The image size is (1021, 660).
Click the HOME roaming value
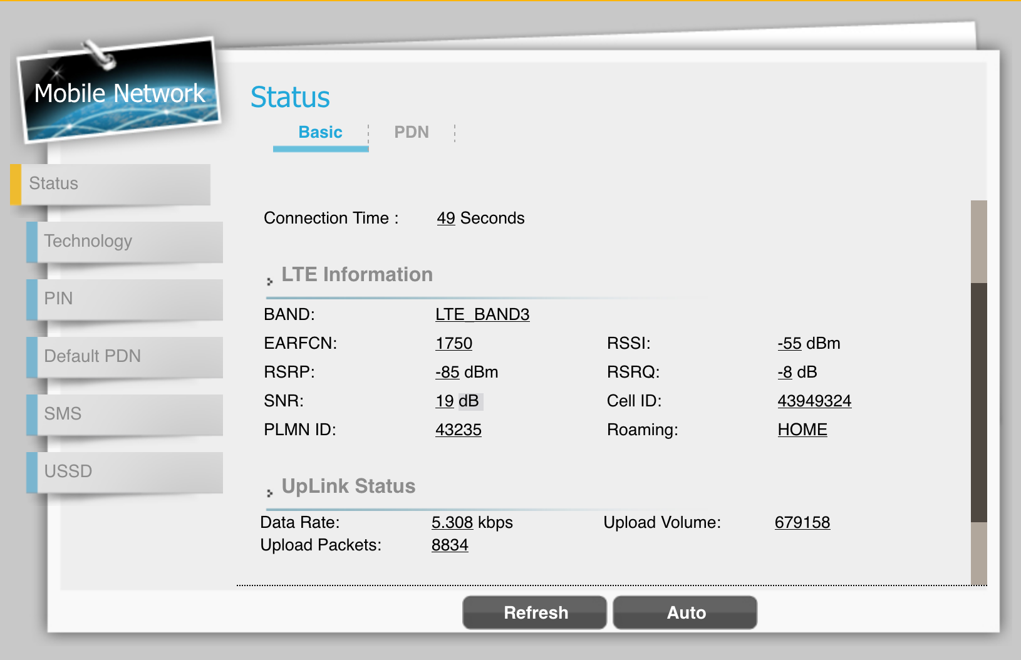802,430
